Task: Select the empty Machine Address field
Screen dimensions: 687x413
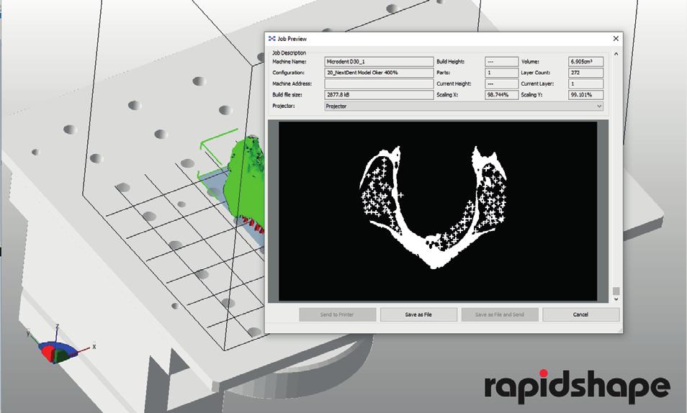Action: tap(379, 83)
